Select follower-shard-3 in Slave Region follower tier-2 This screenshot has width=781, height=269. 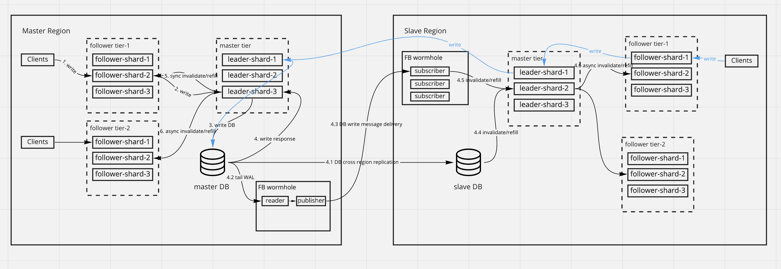(x=657, y=191)
